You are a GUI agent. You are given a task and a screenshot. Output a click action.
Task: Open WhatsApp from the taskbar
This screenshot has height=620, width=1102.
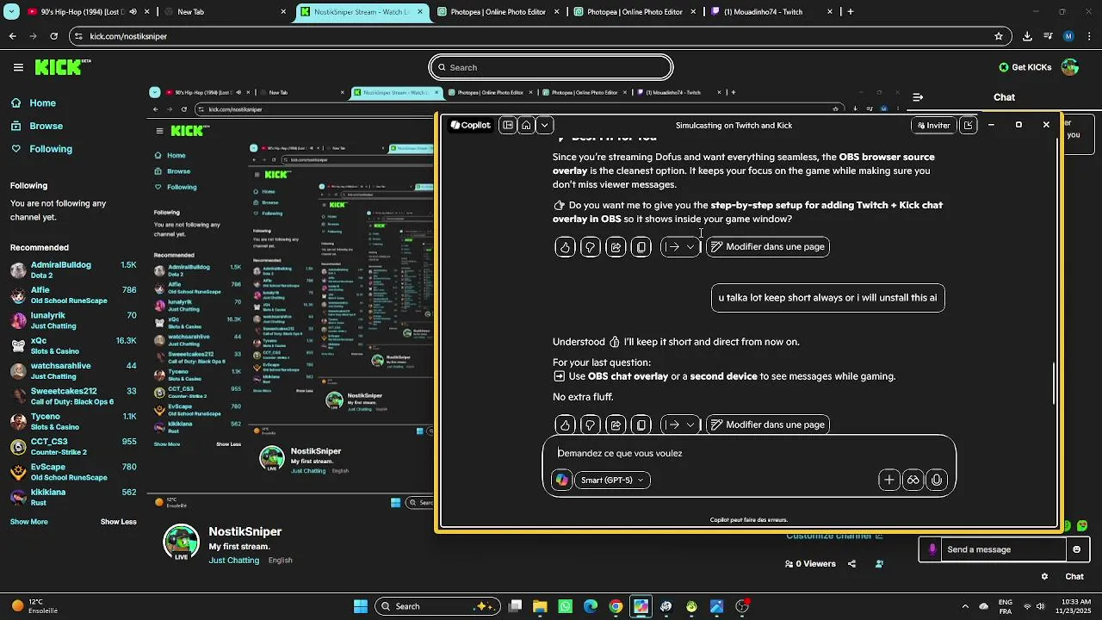[565, 606]
